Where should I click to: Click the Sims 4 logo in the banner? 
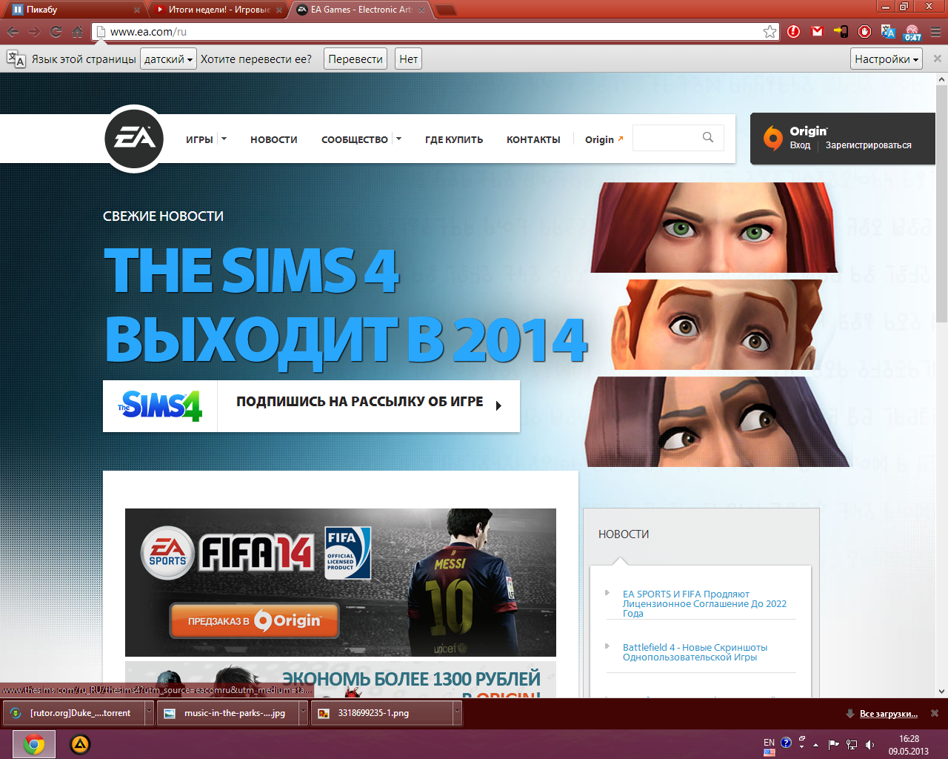coord(160,405)
